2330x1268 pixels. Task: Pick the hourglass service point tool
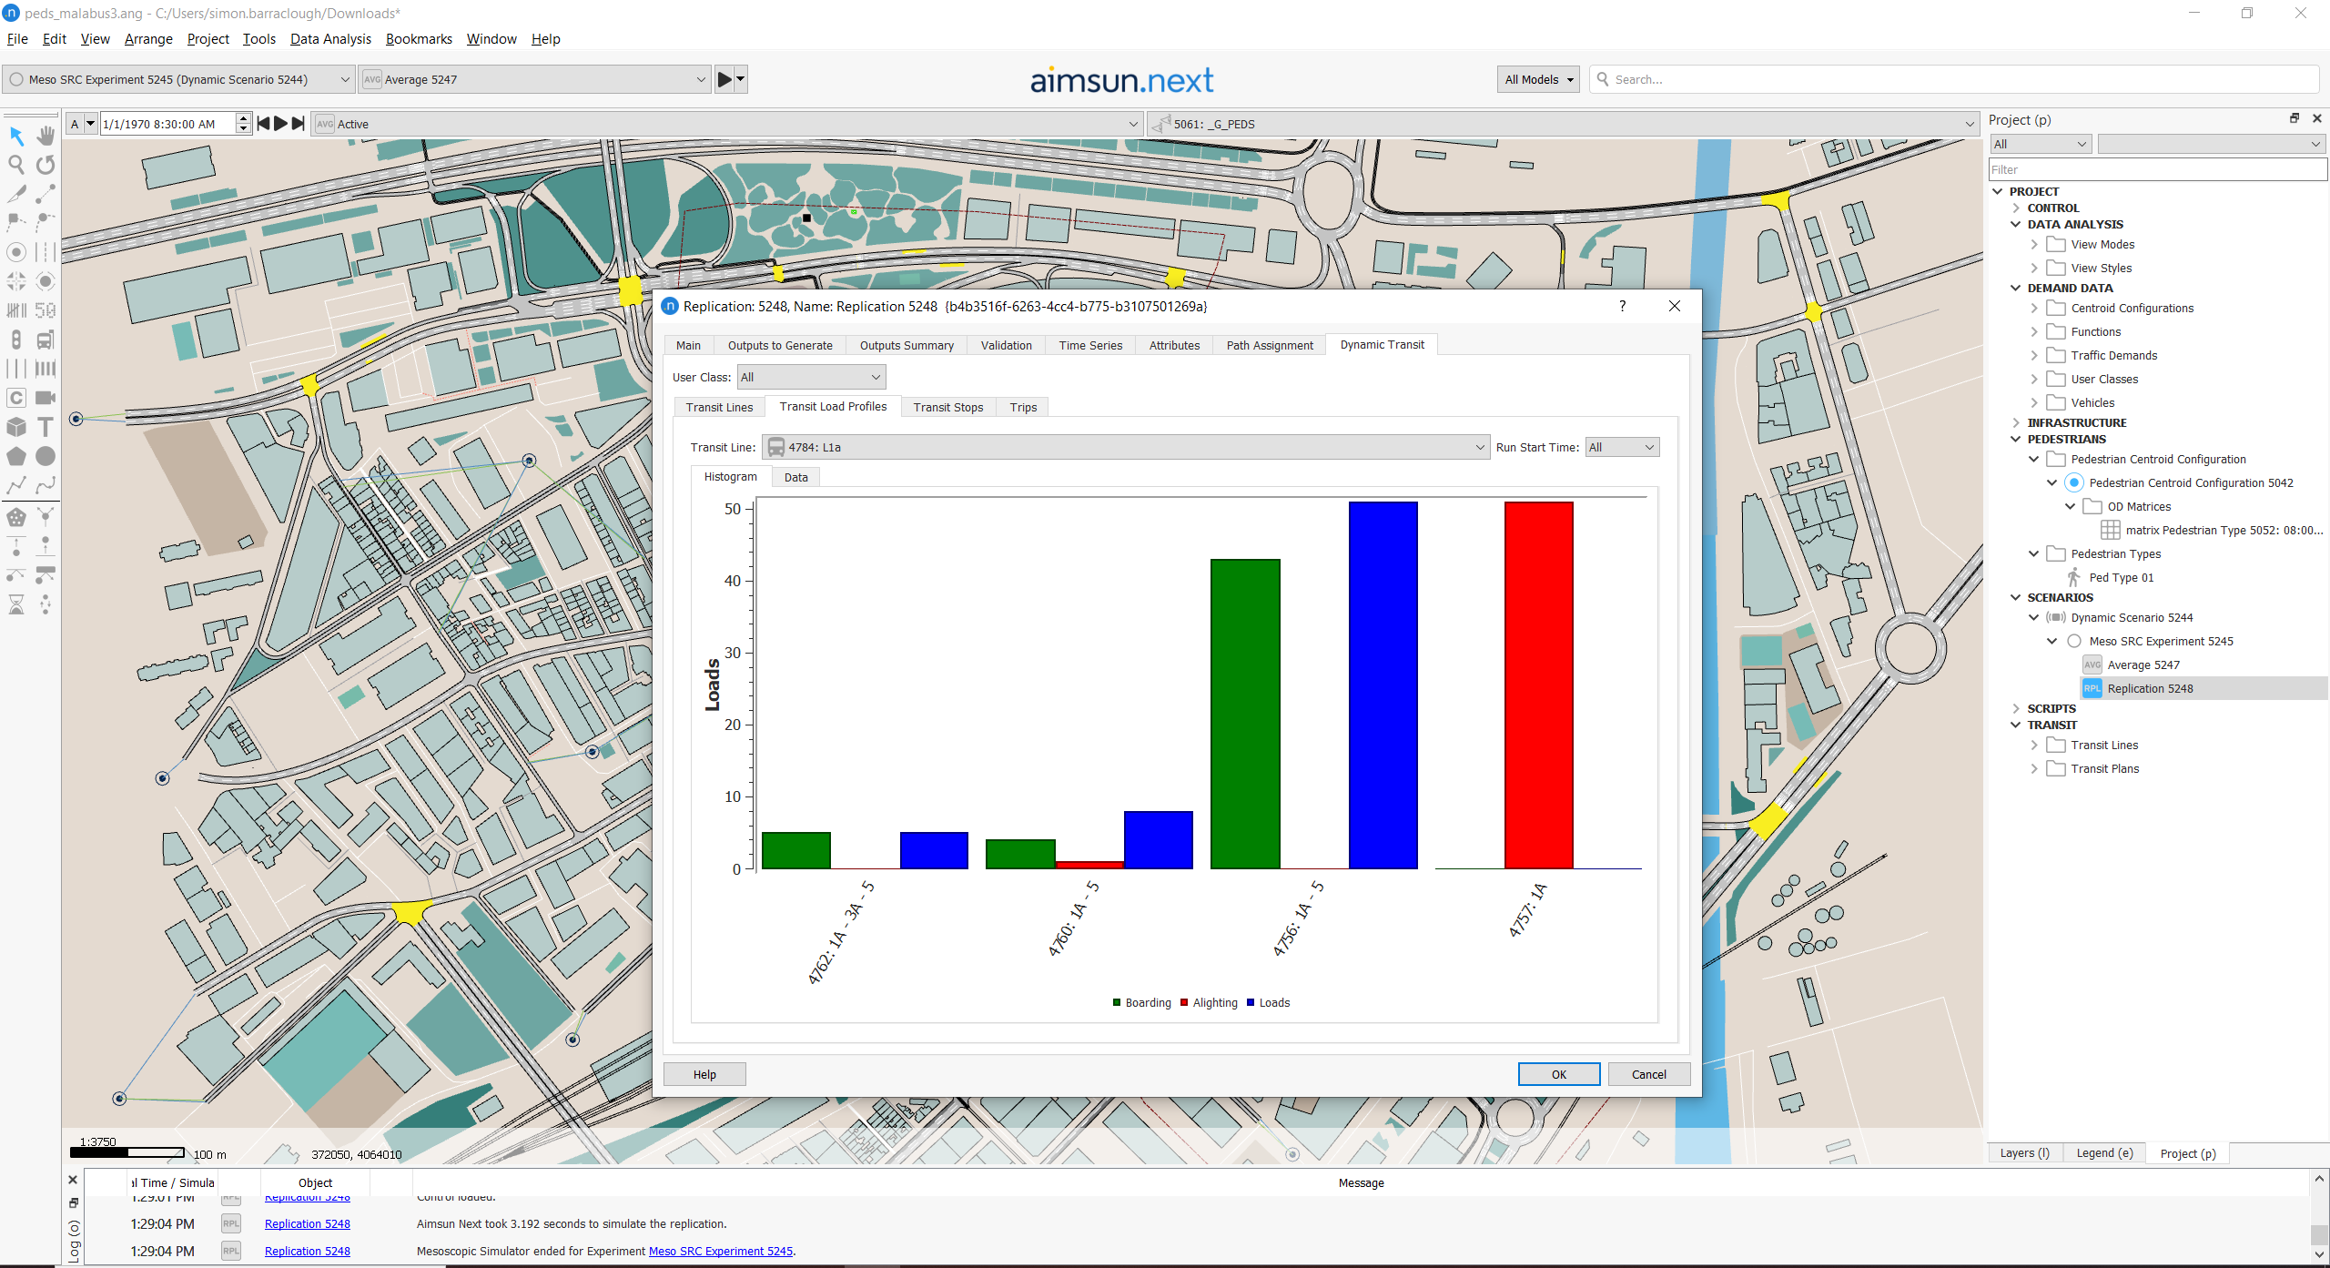tap(16, 604)
